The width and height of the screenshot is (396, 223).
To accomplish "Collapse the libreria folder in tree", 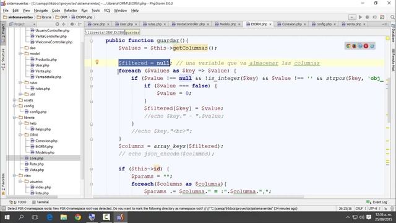I will [15, 118].
